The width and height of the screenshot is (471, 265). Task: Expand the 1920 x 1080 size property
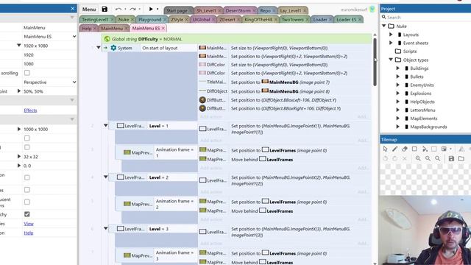pos(19,46)
